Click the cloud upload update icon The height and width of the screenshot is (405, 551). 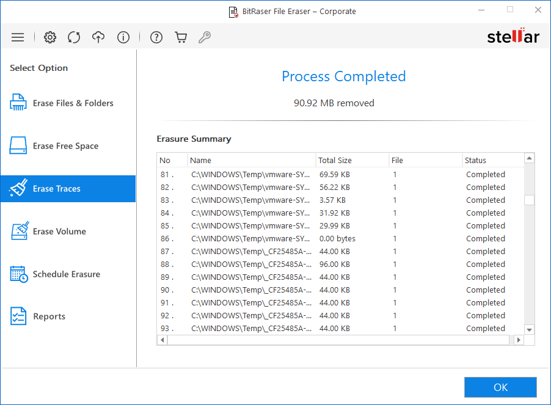coord(98,37)
